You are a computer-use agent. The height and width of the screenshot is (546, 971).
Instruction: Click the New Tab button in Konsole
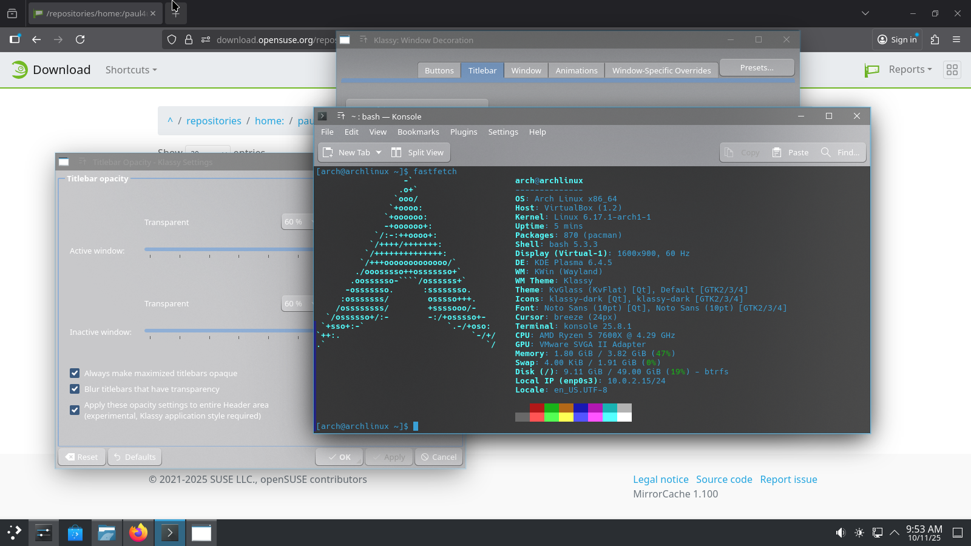click(x=346, y=152)
